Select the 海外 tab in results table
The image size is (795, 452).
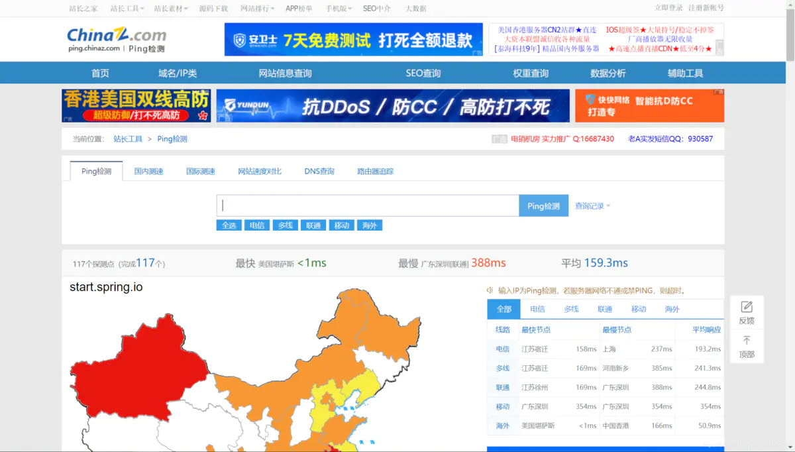[x=672, y=309]
